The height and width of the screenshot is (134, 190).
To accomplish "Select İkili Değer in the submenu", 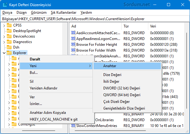I will click(127, 81).
